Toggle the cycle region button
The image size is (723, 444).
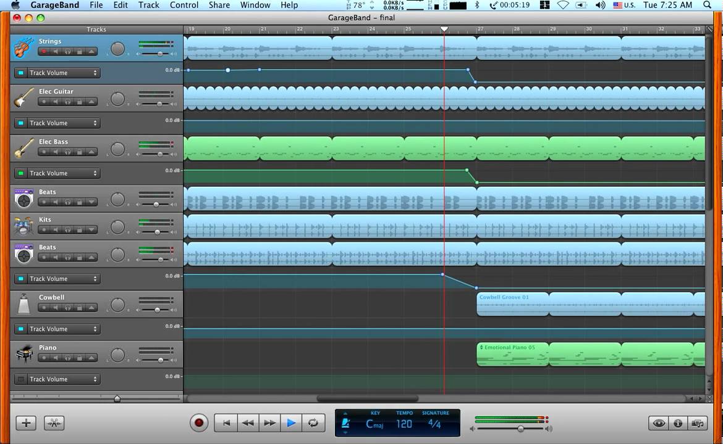313,423
